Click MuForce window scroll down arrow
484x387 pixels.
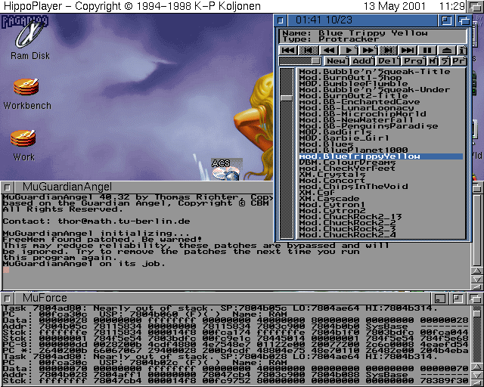[477, 375]
